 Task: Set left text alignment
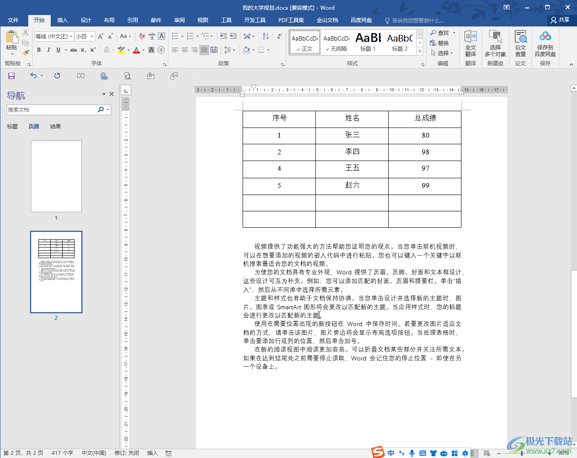coord(175,50)
